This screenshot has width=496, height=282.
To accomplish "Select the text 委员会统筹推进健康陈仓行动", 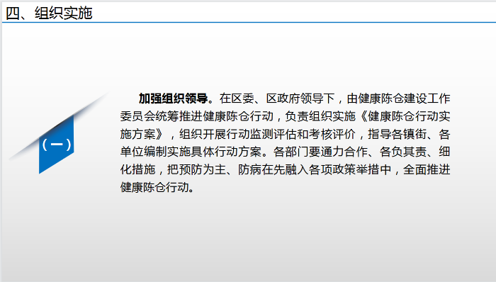I will click(197, 116).
